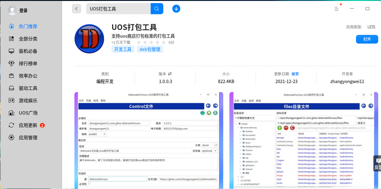Click the app title UOS打包工具
Image resolution: width=381 pixels, height=189 pixels.
[134, 27]
